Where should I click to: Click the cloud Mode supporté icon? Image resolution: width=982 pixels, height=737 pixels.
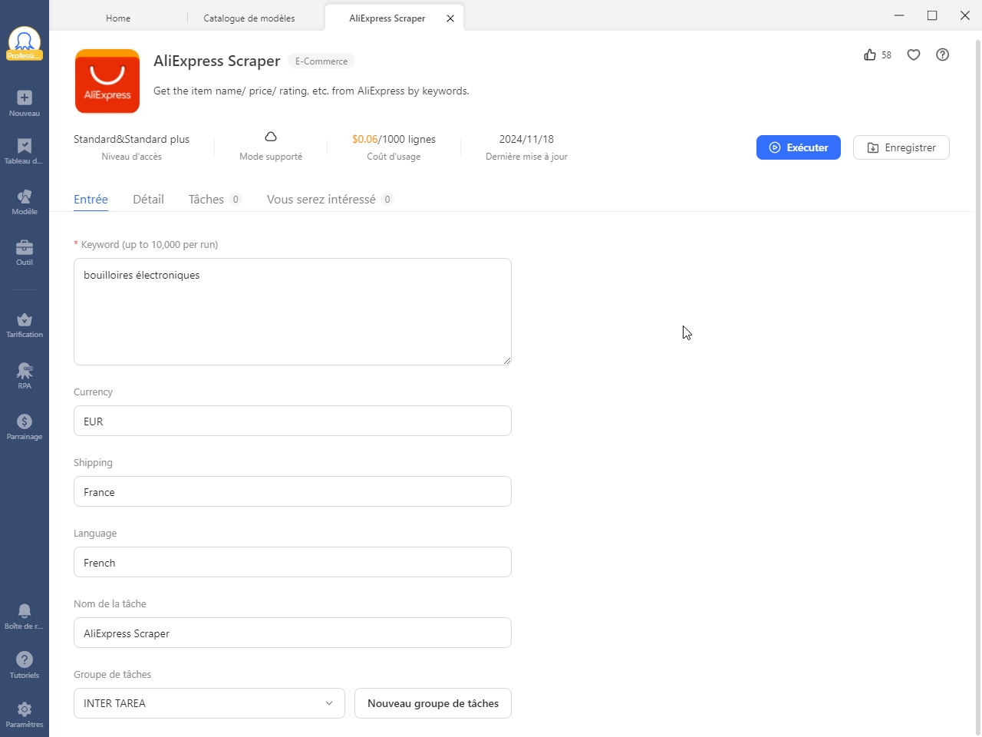click(271, 137)
